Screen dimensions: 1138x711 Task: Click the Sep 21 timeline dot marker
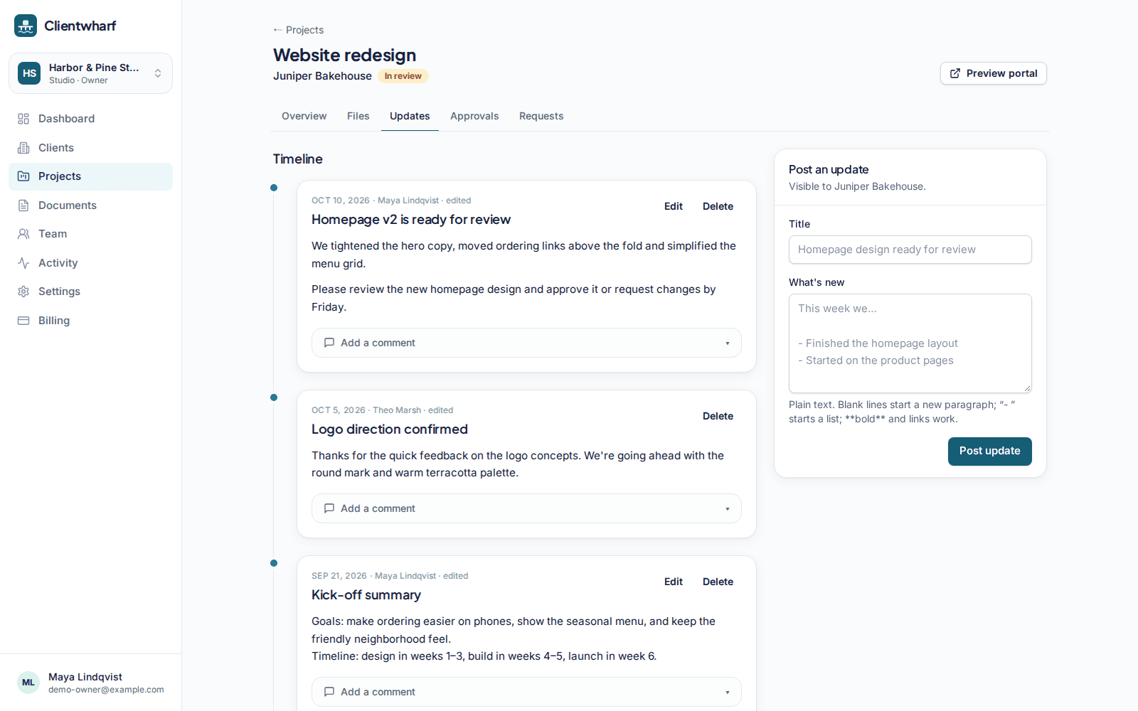coord(274,563)
